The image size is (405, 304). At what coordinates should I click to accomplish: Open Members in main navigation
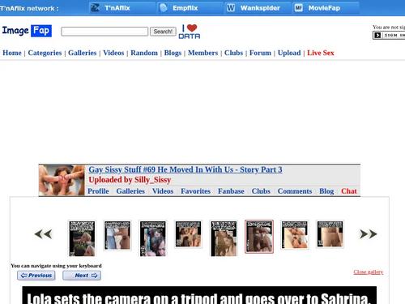202,53
